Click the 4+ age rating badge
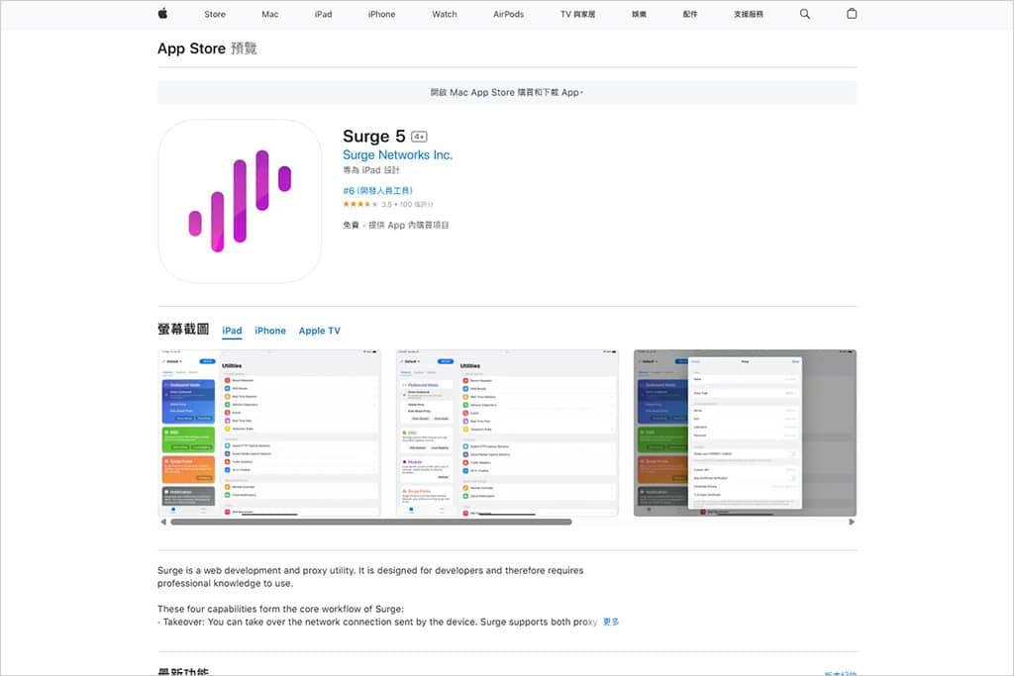 click(419, 137)
